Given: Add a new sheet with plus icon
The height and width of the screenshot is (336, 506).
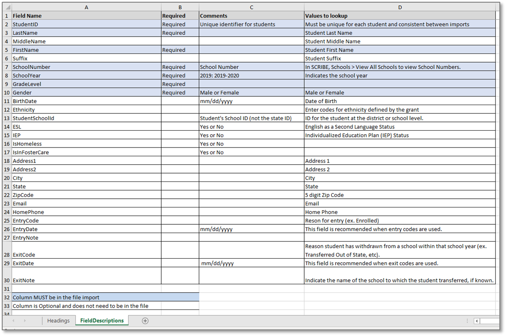Looking at the screenshot, I should (x=145, y=321).
